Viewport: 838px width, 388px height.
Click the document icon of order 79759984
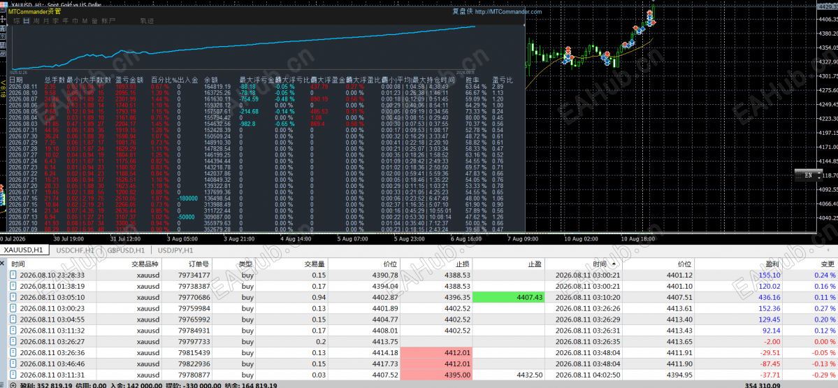(x=14, y=308)
